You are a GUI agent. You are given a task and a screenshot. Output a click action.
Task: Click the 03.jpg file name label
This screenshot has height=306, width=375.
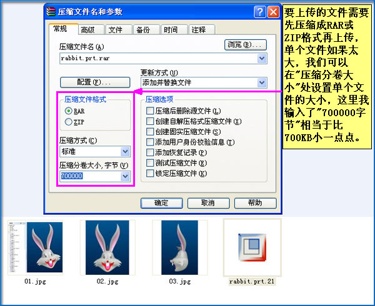point(179,282)
